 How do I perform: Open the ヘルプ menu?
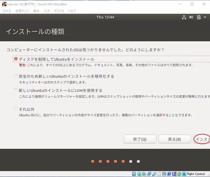[x=72, y=11]
